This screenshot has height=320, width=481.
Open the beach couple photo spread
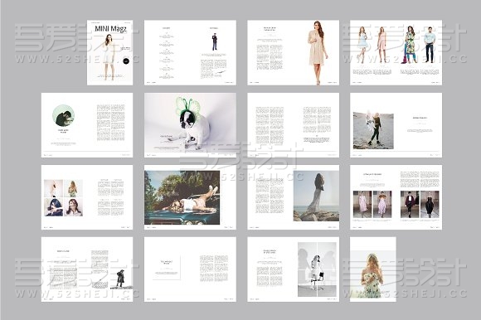[396, 125]
